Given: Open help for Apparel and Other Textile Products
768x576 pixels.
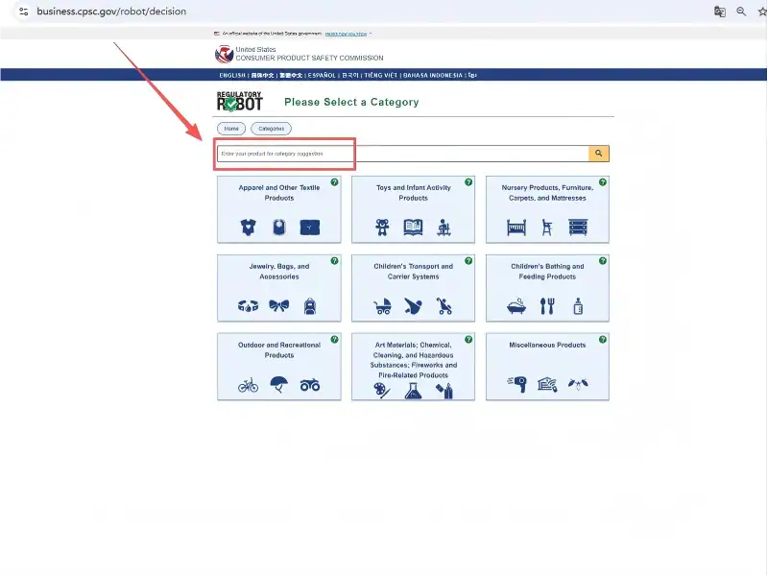Looking at the screenshot, I should 334,182.
